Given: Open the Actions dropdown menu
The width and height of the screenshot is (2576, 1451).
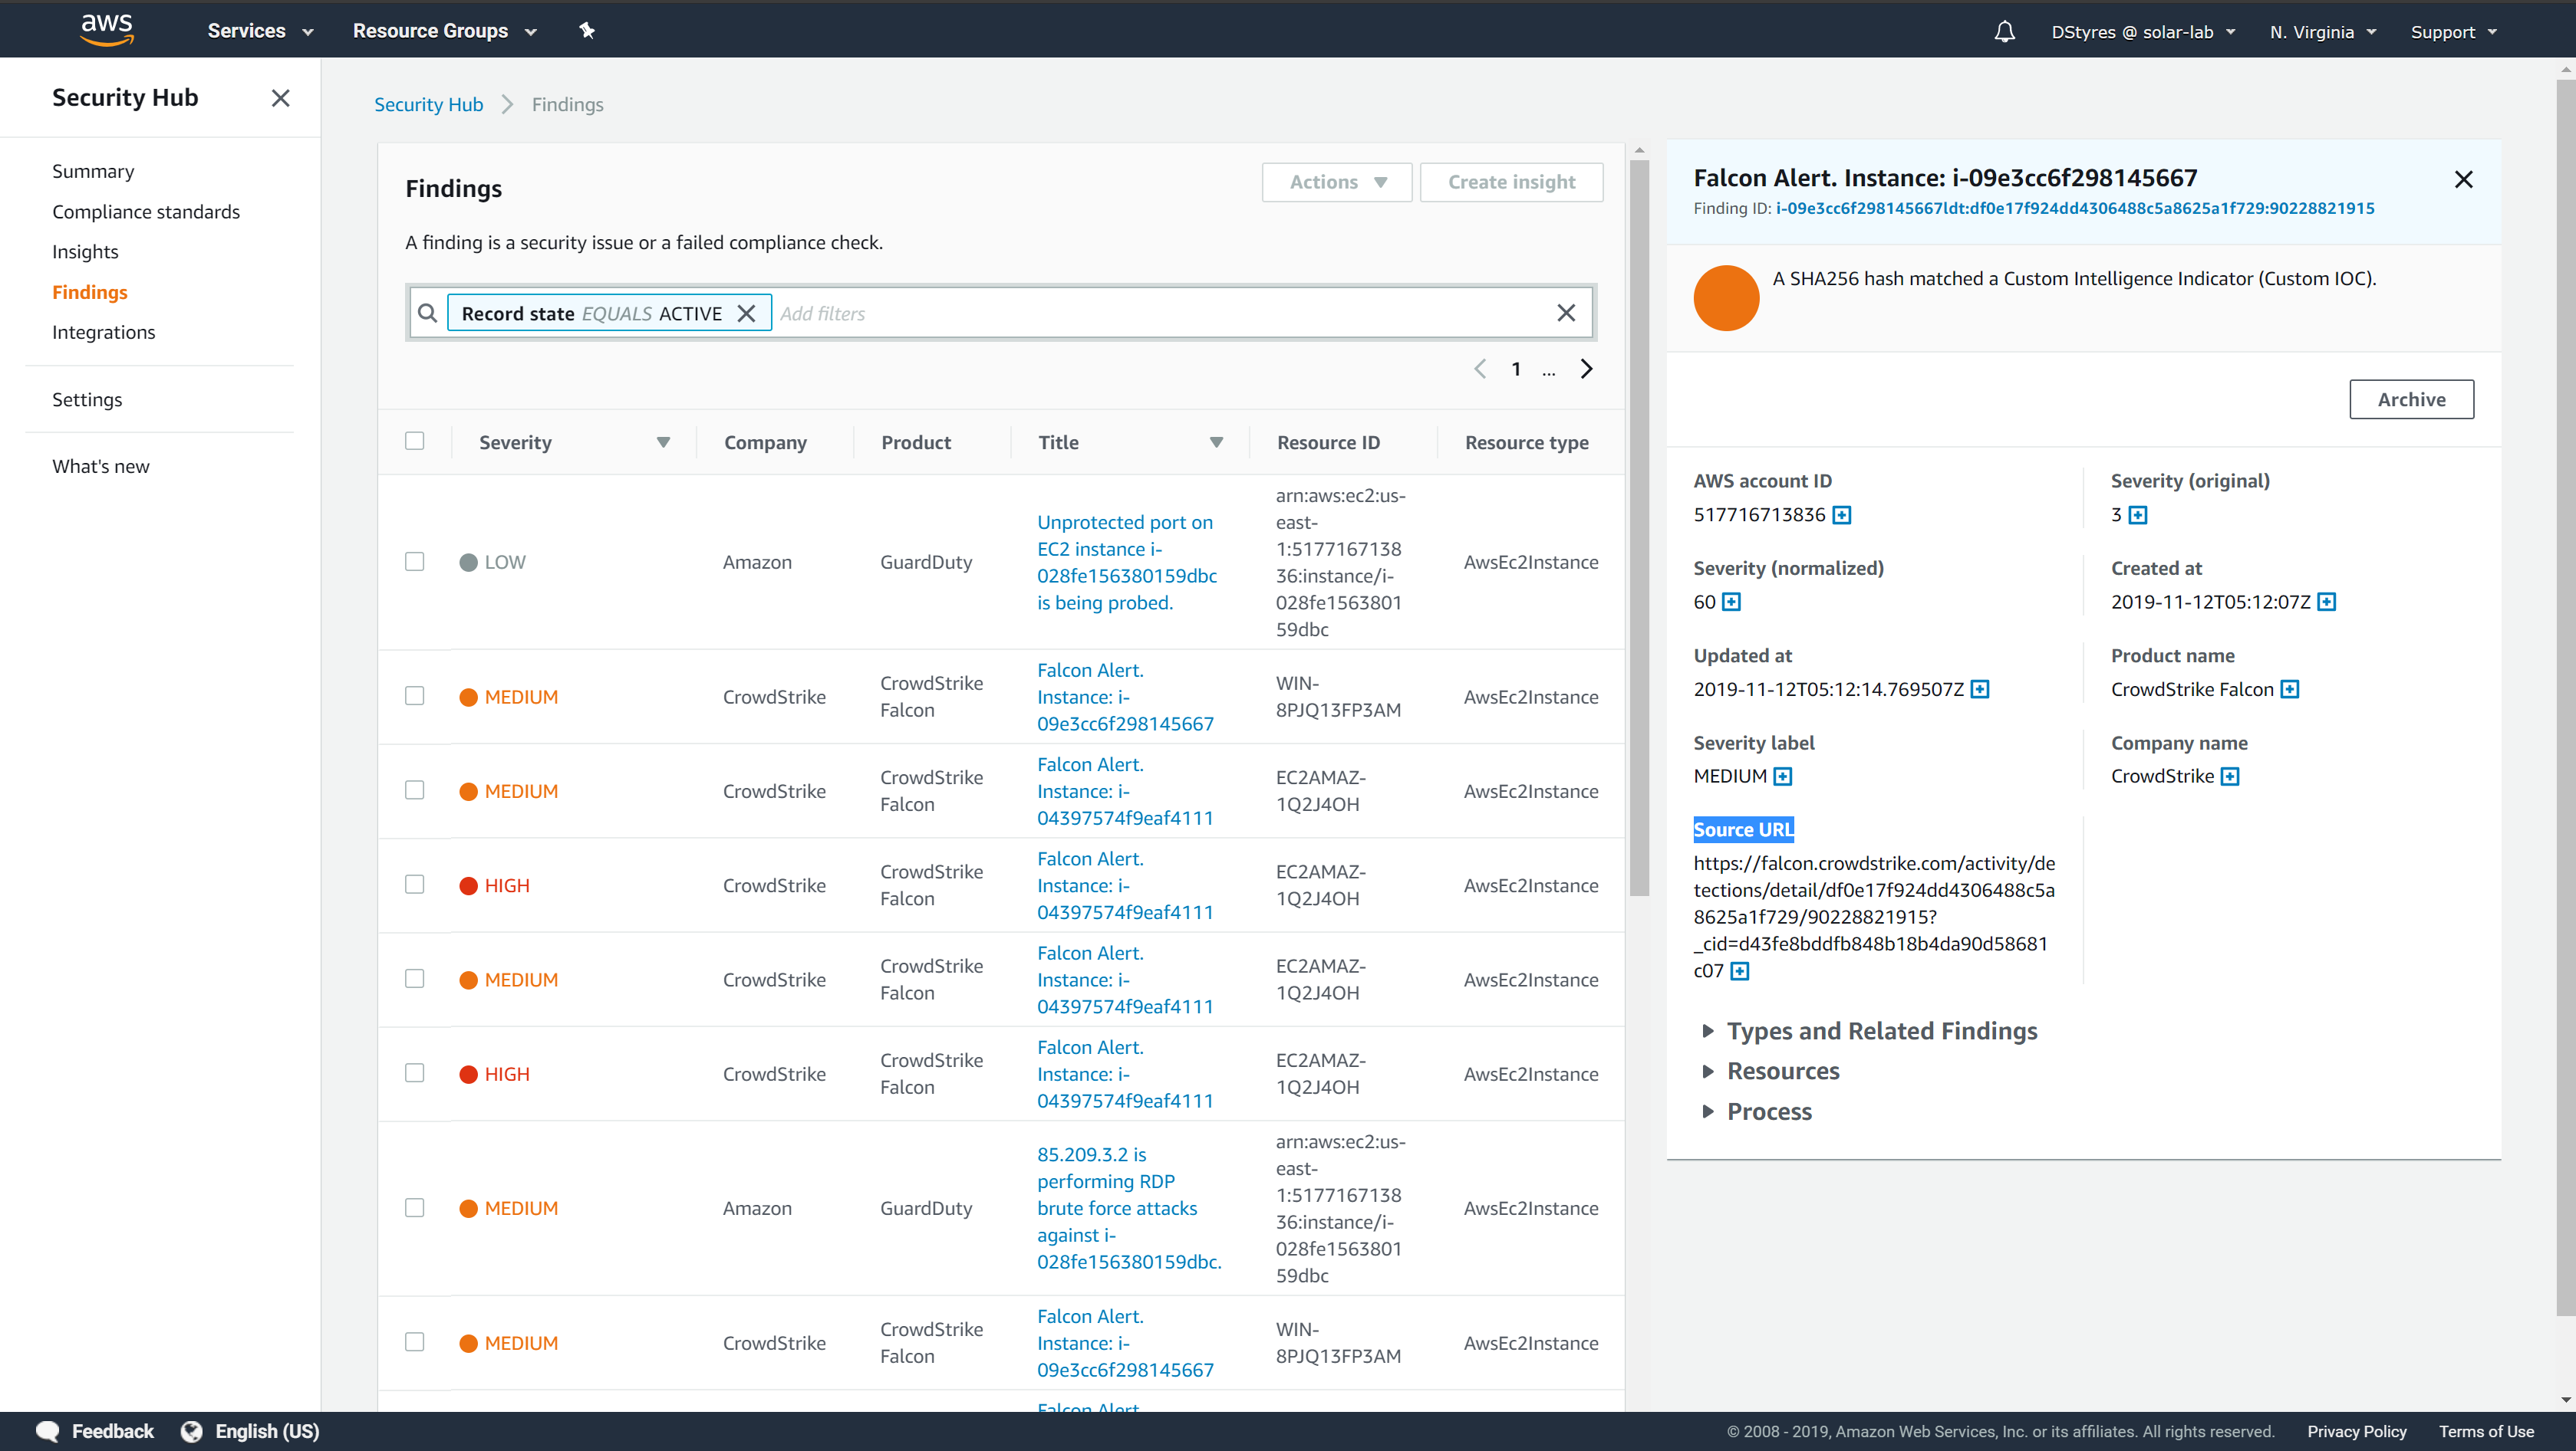Looking at the screenshot, I should (1332, 180).
